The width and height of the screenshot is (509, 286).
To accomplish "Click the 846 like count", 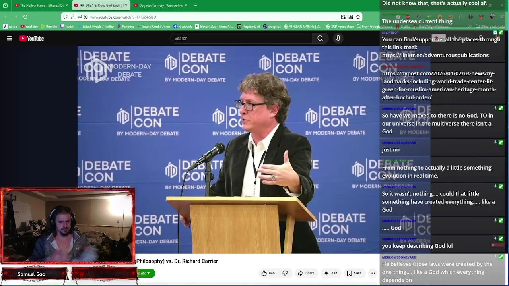I will coord(272,273).
